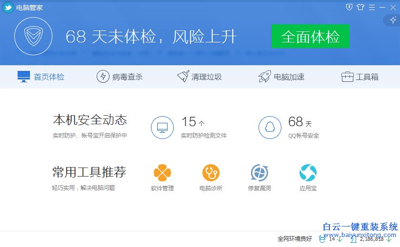The height and width of the screenshot is (247, 400).
Task: Switch to the 电脑加速 tab
Action: tap(281, 77)
